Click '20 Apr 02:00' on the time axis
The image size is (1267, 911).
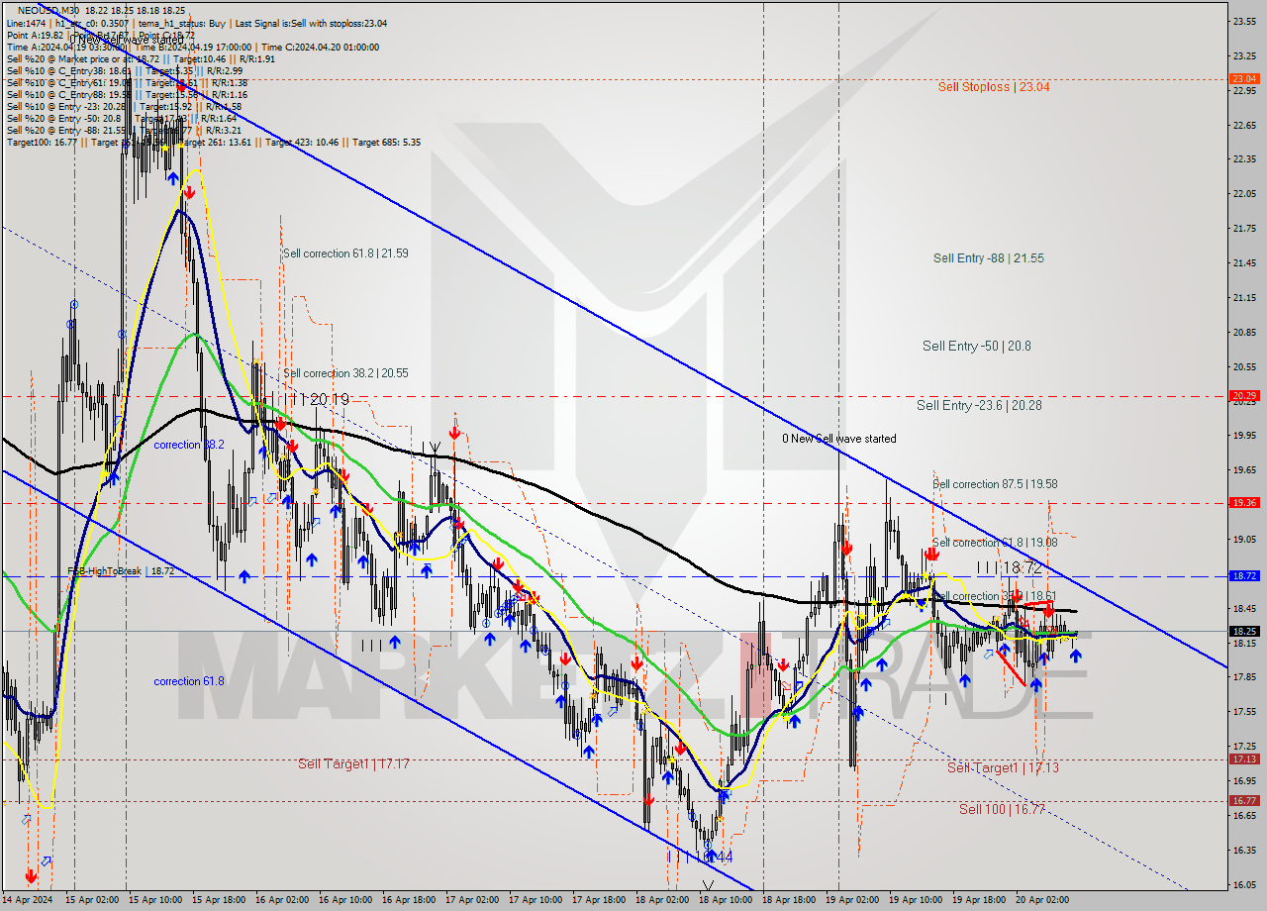coord(1041,900)
